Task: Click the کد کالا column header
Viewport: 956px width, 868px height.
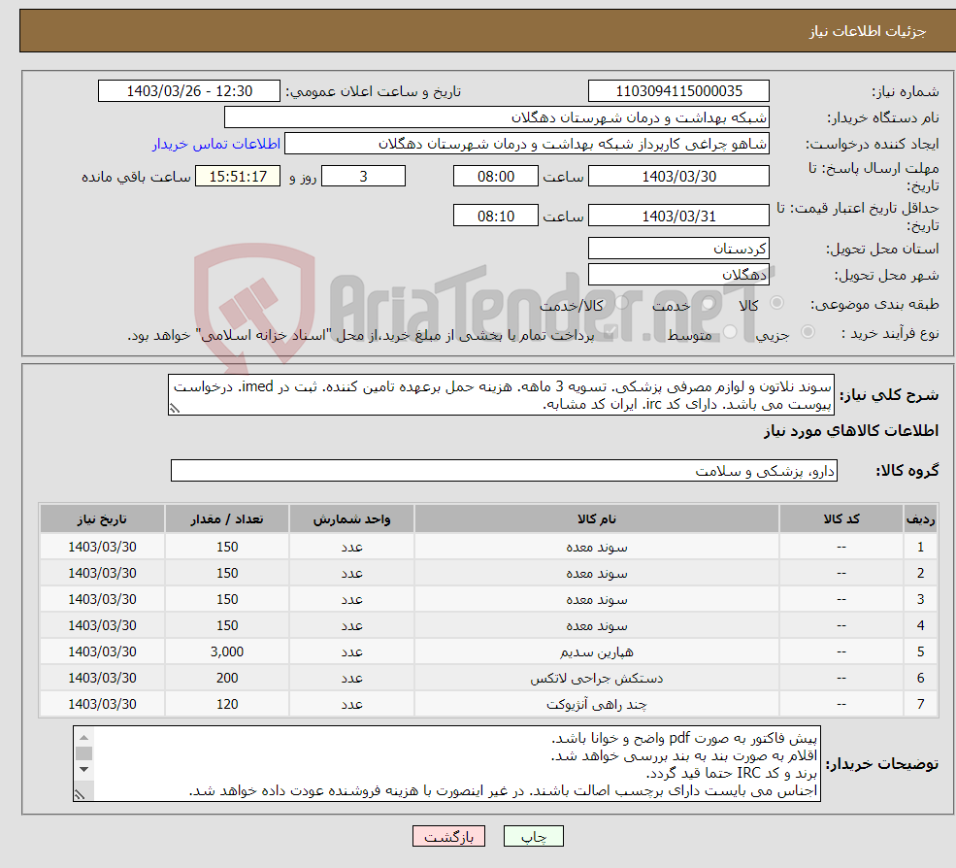Action: 841,519
